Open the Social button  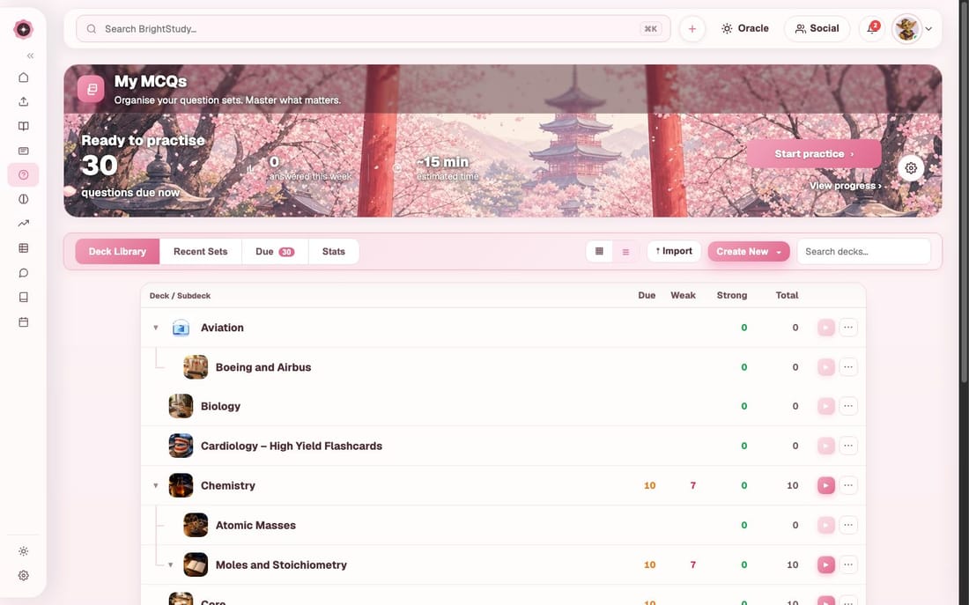(x=817, y=28)
